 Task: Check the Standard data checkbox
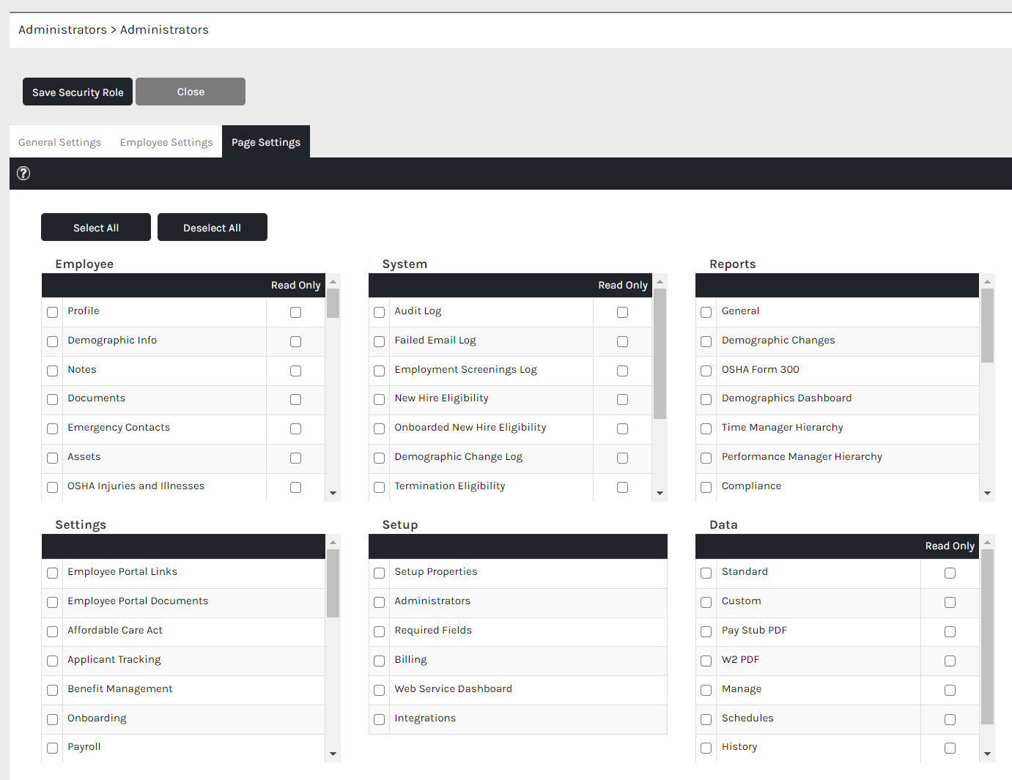point(706,573)
